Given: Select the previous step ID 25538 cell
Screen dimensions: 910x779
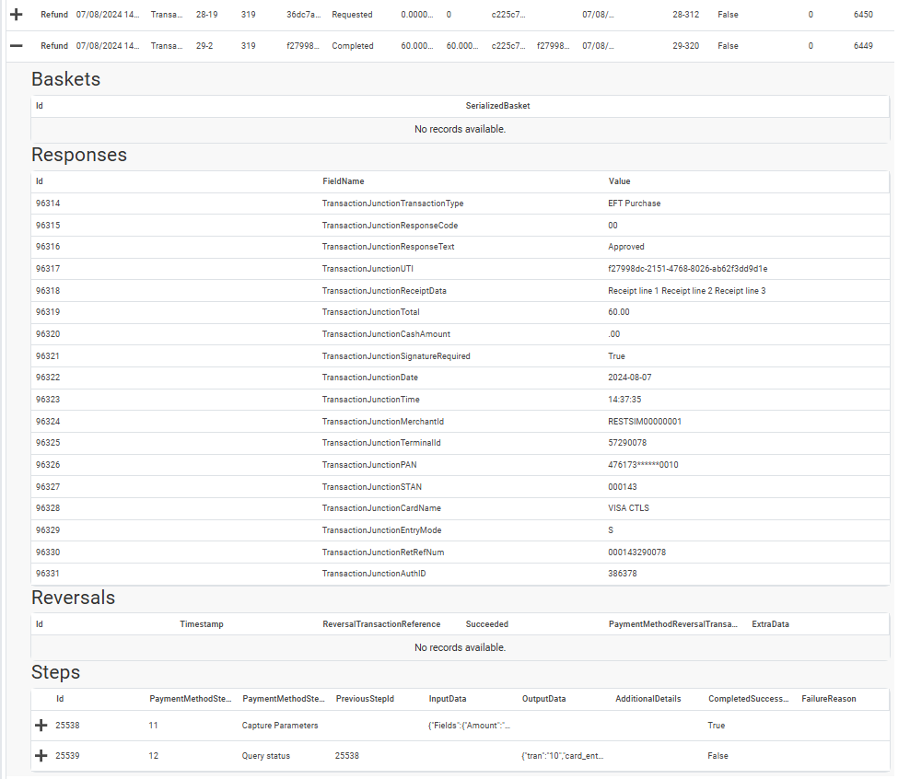Looking at the screenshot, I should click(347, 756).
